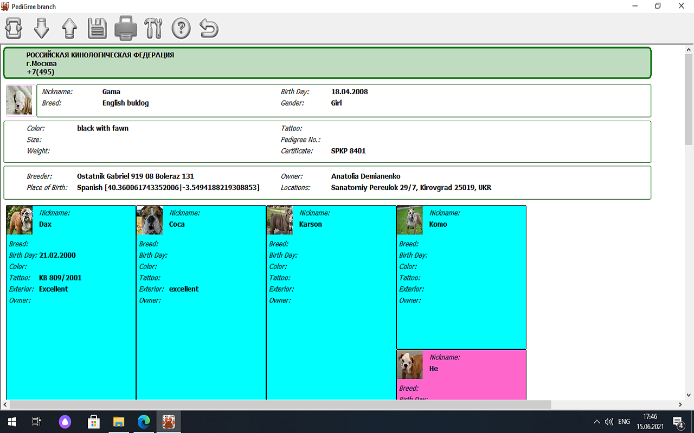Viewport: 694px width, 433px height.
Task: Click the down arrow toolbar icon
Action: pos(42,28)
